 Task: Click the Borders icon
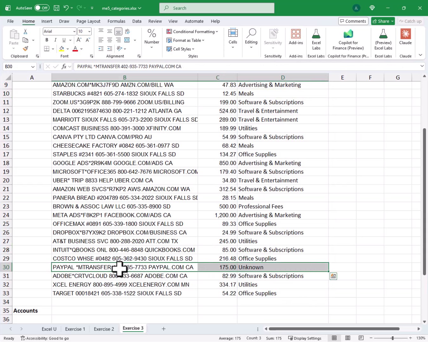click(47, 49)
